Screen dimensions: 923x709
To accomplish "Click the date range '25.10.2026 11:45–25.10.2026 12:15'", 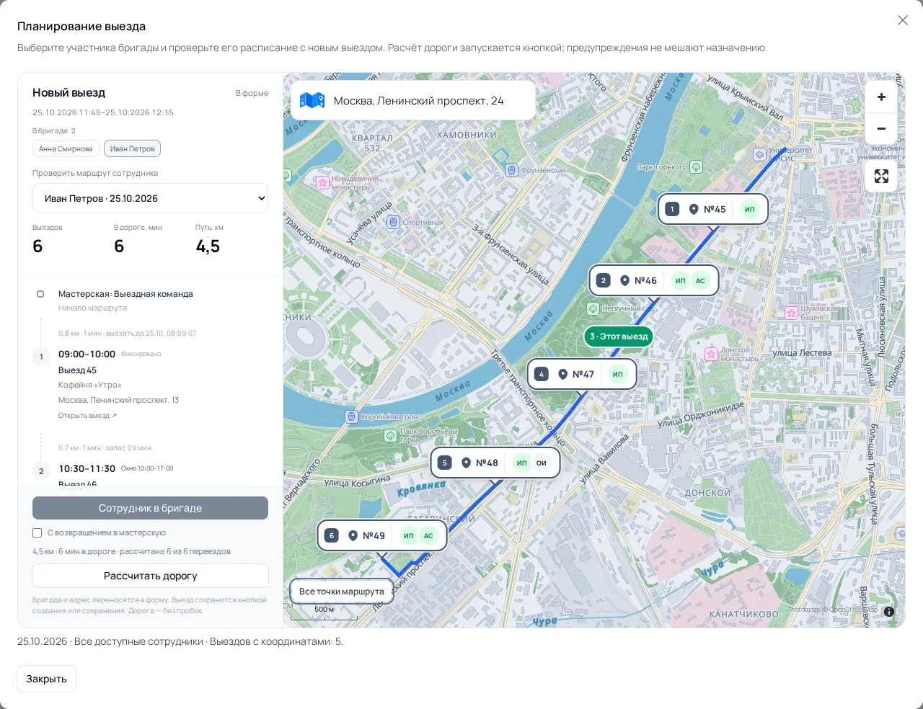I will click(103, 112).
